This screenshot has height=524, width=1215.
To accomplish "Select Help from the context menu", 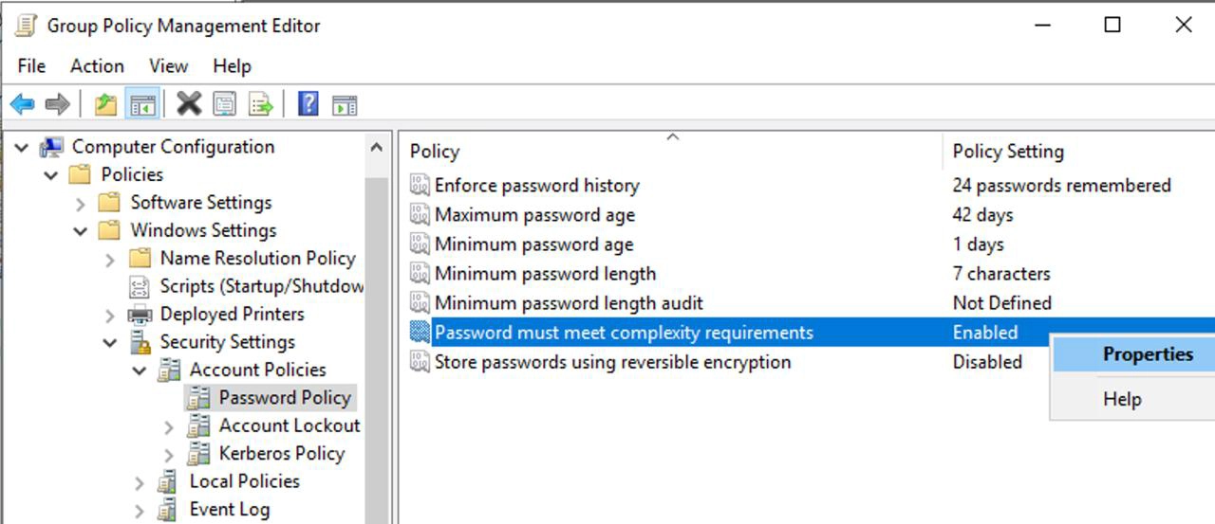I will (1121, 399).
